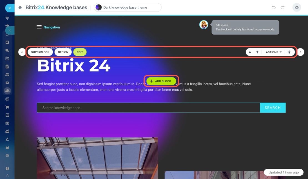Open the shopping cart sidebar icon
308x179 pixels.
[x=7, y=107]
